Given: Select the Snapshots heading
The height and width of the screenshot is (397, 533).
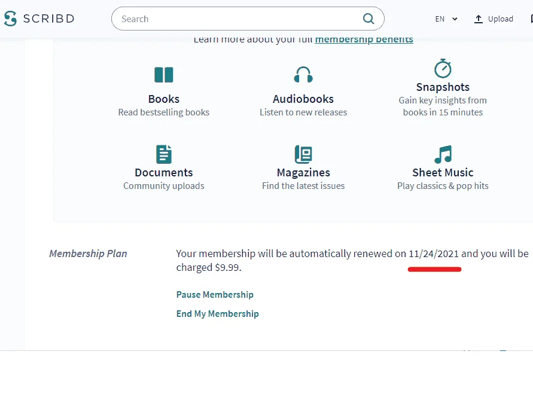Looking at the screenshot, I should click(x=443, y=87).
